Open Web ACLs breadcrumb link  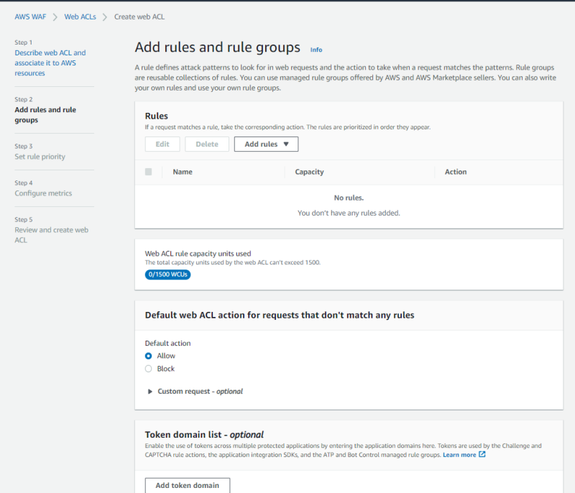tap(80, 17)
